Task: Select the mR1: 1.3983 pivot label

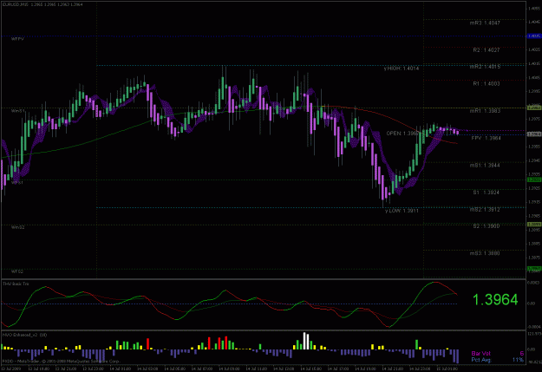Action: coord(485,111)
